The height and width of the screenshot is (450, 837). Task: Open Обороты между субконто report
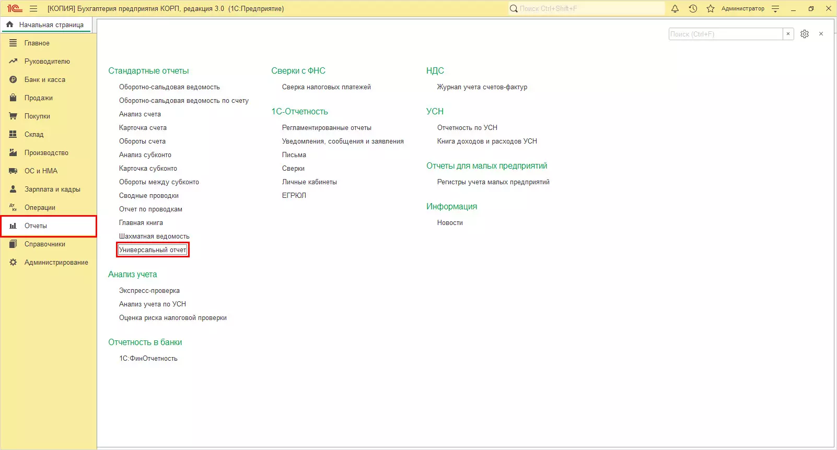[x=159, y=182]
